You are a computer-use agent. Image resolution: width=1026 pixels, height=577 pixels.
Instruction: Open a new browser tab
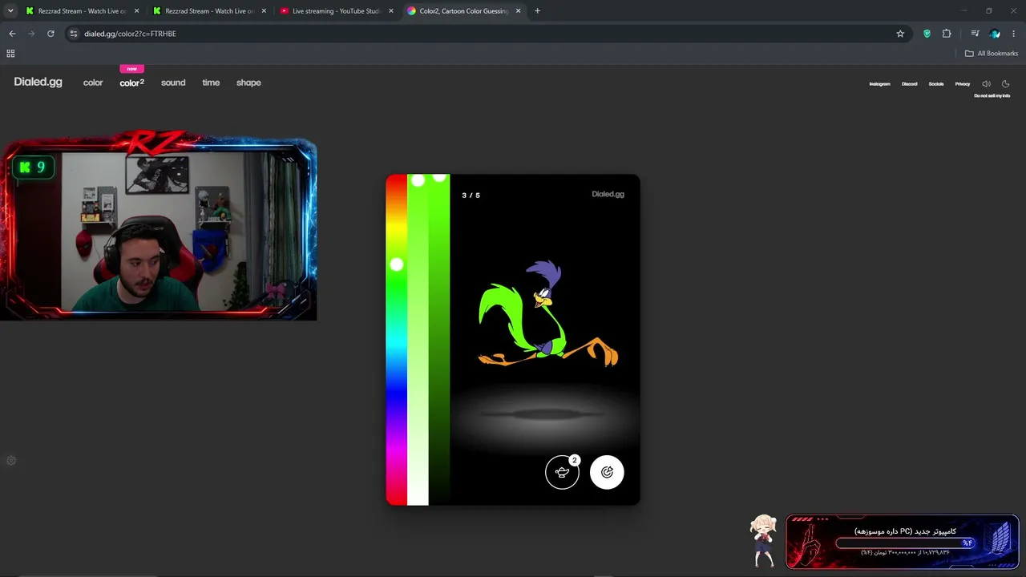pyautogui.click(x=537, y=11)
